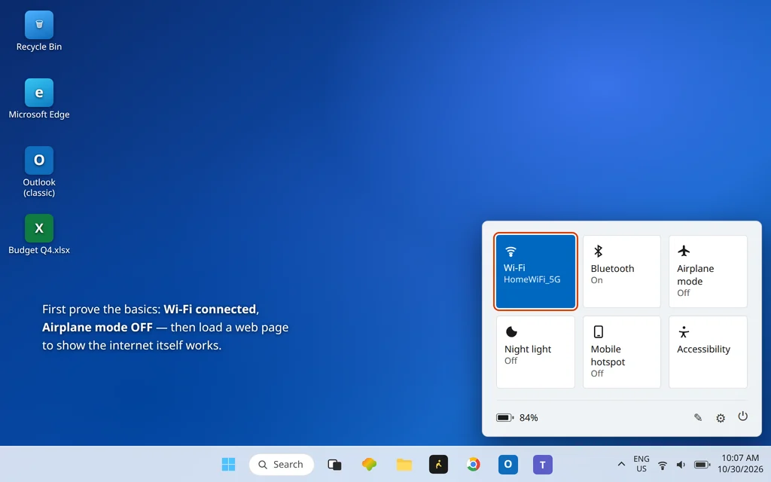Click the power button in quick settings
Viewport: 771px width, 482px height.
coord(742,416)
